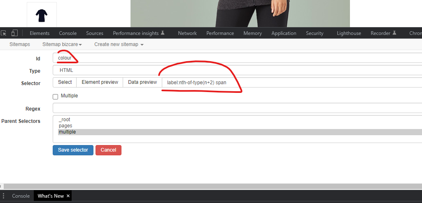Open the Sitemaps menu item
The image size is (422, 203).
tap(20, 44)
